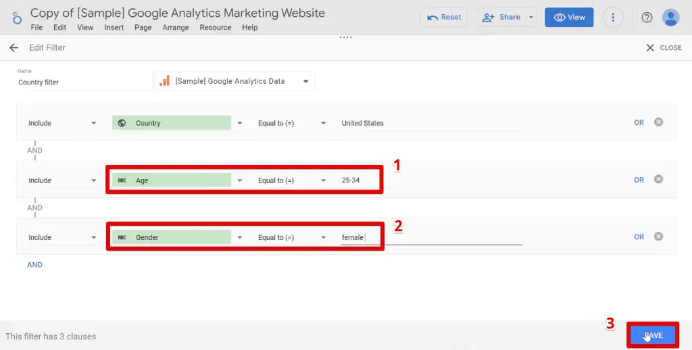Click the Save button
The height and width of the screenshot is (350, 692).
click(652, 335)
